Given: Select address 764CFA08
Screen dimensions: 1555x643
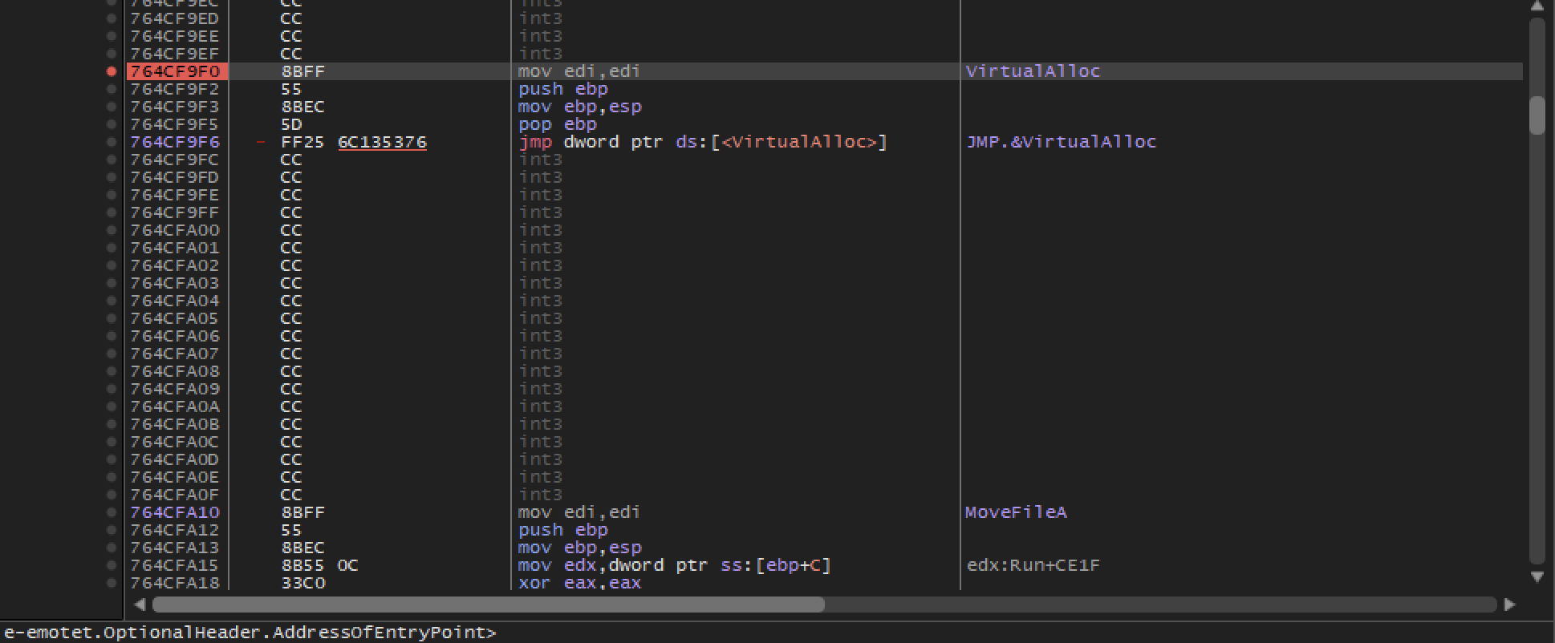Looking at the screenshot, I should [174, 371].
